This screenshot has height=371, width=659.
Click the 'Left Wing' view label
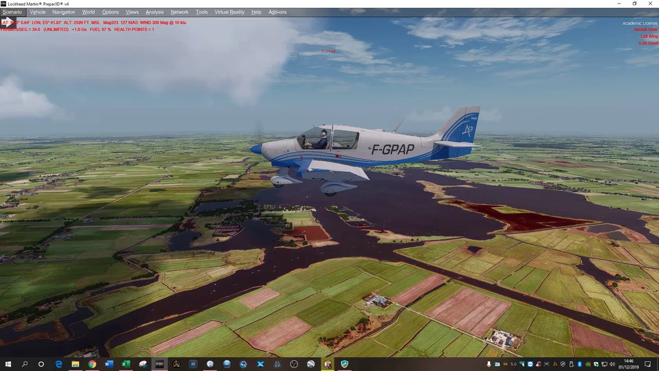(649, 37)
